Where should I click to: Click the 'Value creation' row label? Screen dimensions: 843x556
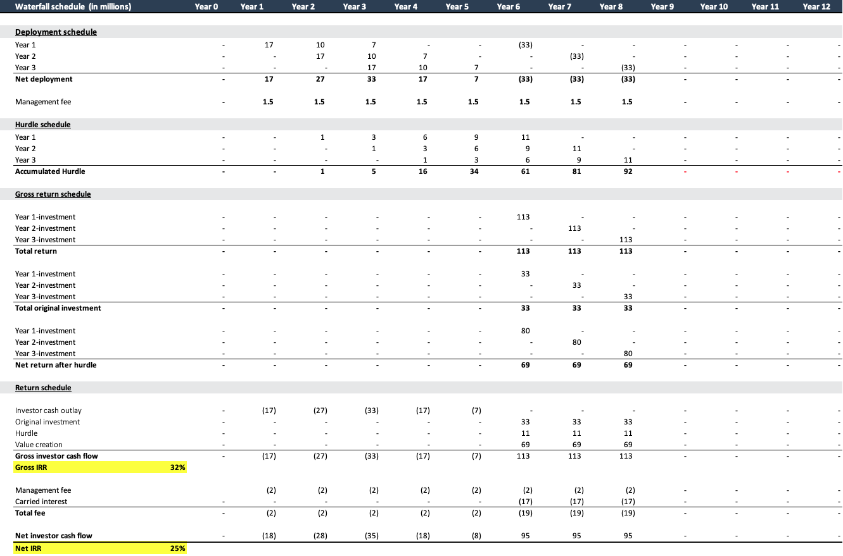(x=39, y=445)
